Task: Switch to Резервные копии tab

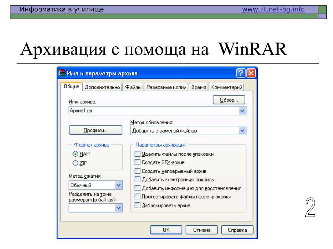Action: (x=166, y=87)
